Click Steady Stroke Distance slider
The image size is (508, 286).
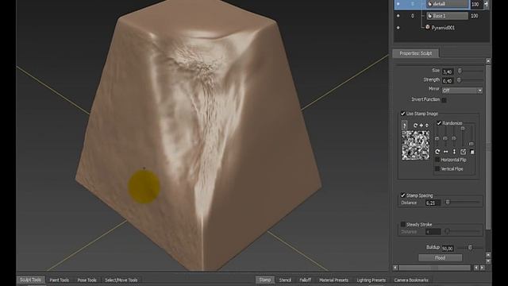point(447,231)
